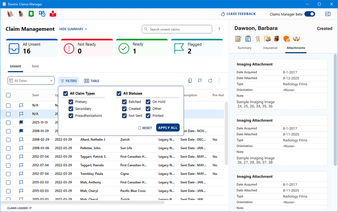Toggle the Claims Manager Beta switch
This screenshot has width=338, height=212.
310,14
